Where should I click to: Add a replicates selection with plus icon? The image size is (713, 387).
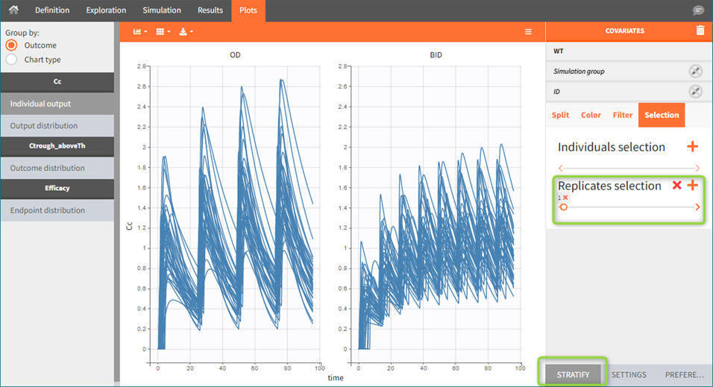click(x=693, y=185)
